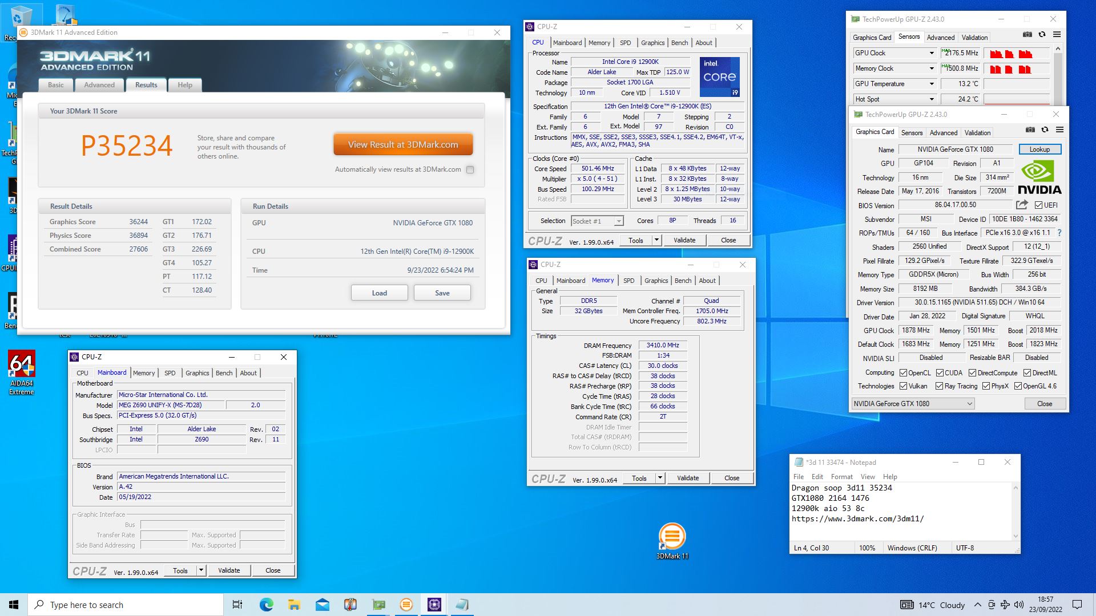Toggle the CUDA checkbox
The height and width of the screenshot is (616, 1096).
tap(940, 373)
